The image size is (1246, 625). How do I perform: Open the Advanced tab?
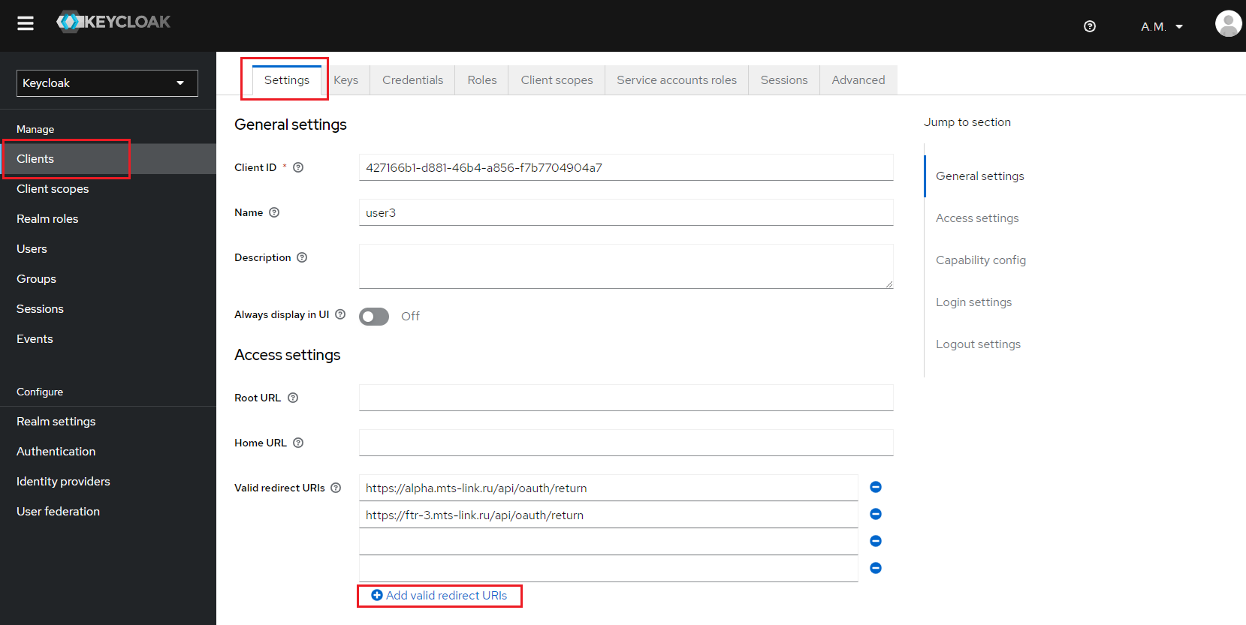tap(858, 80)
